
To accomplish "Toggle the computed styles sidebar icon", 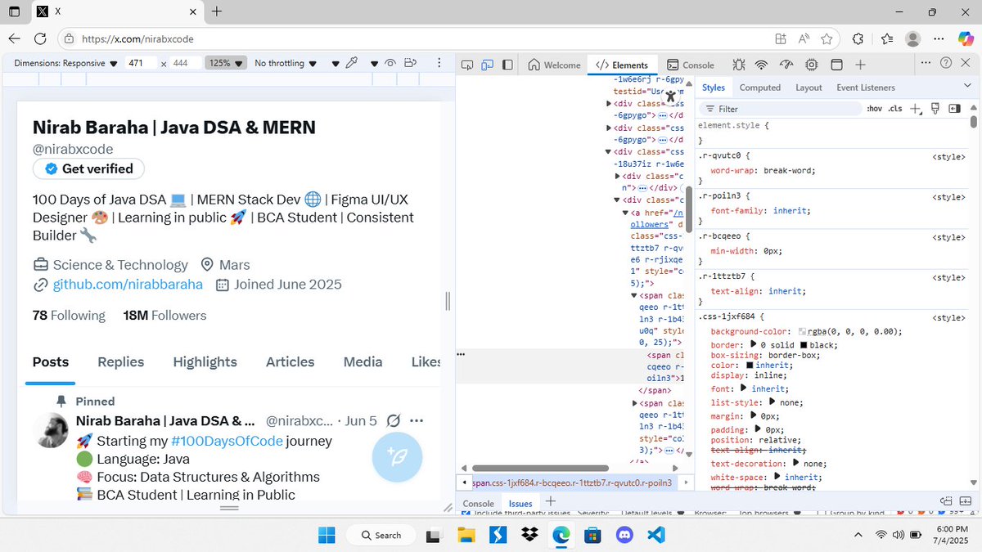I will point(954,109).
